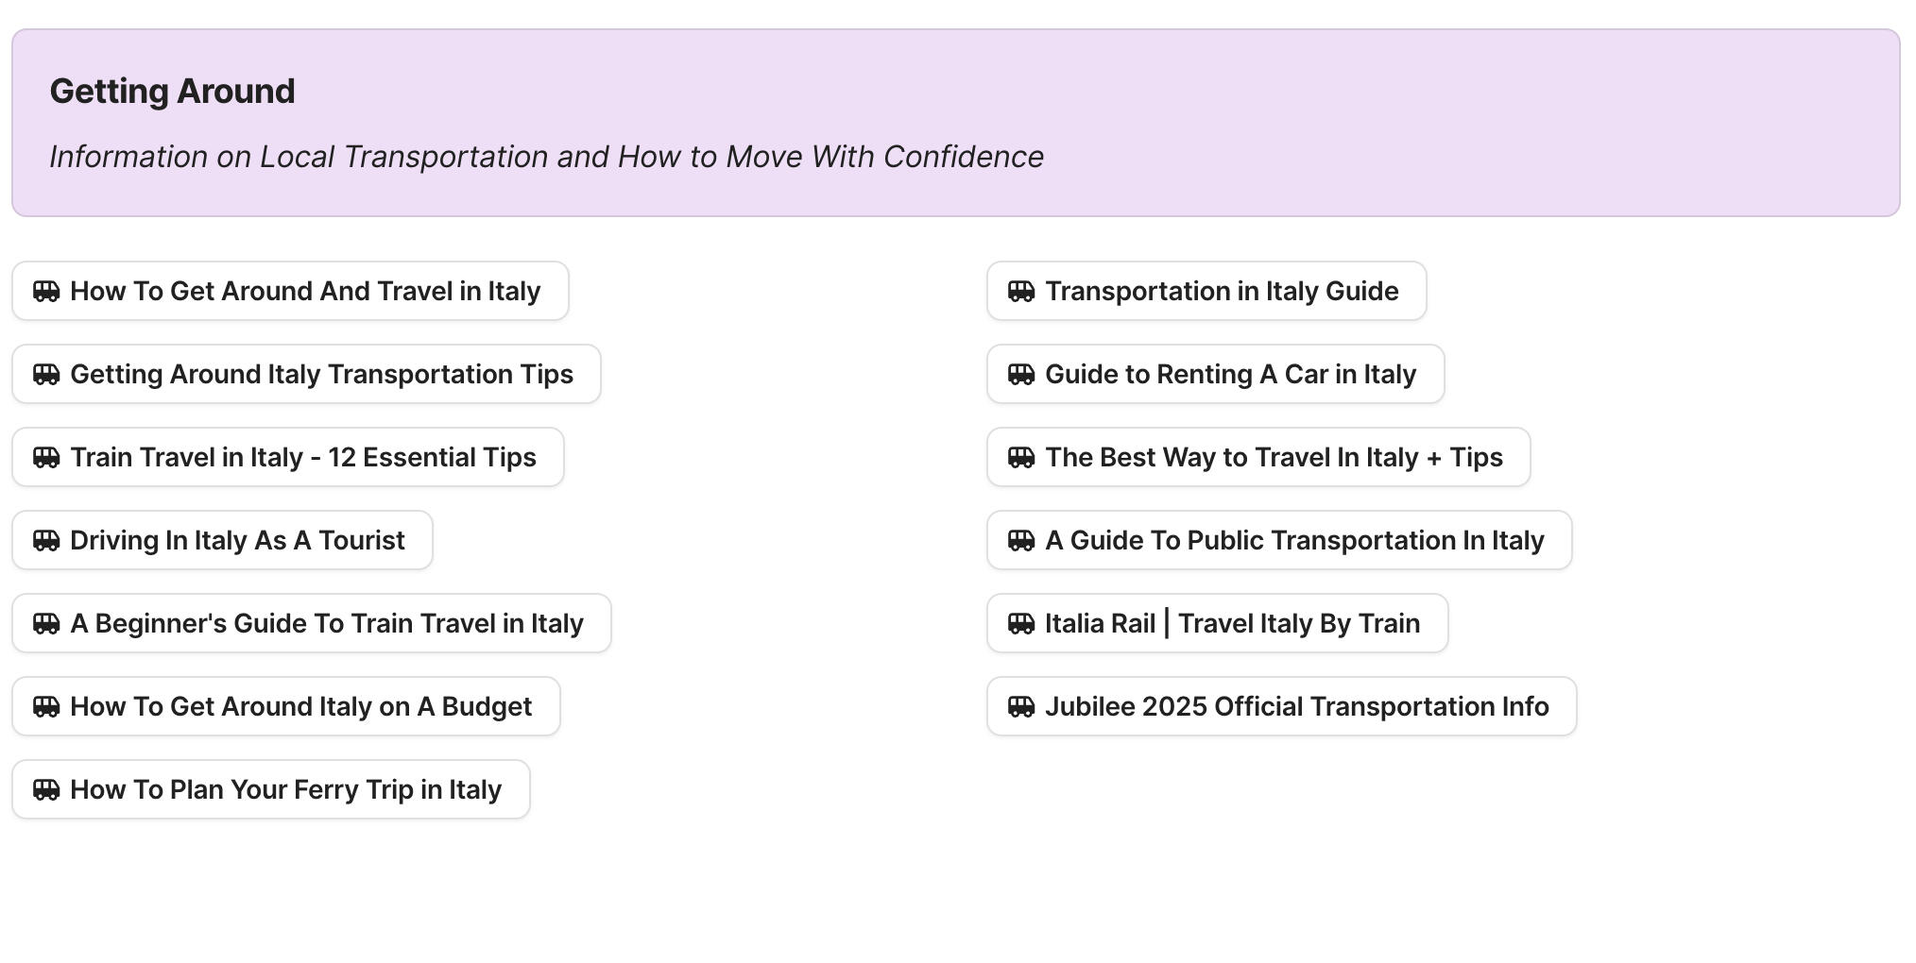Screen dimensions: 1916x963
Task: Open "Getting Around Italy Transportation Tips"
Action: point(304,374)
